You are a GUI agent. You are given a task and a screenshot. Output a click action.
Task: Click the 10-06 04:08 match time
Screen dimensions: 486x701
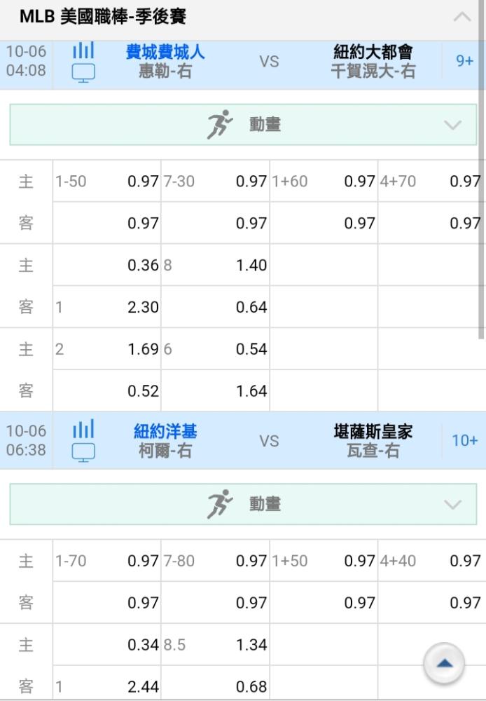26,61
